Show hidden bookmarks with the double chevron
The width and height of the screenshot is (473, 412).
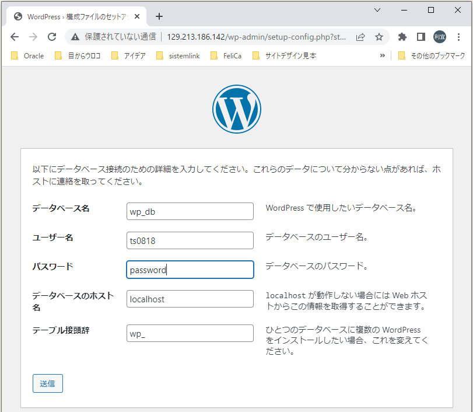(x=382, y=55)
